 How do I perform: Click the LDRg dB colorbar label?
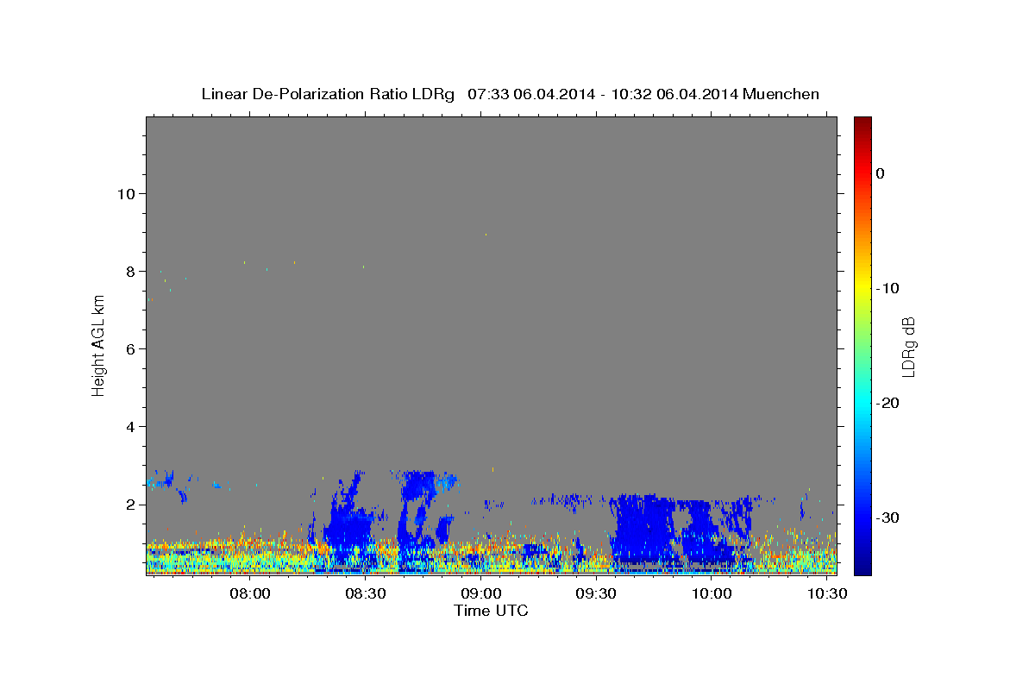point(908,347)
